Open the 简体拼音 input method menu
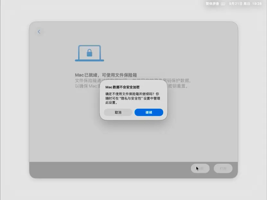 (x=212, y=4)
